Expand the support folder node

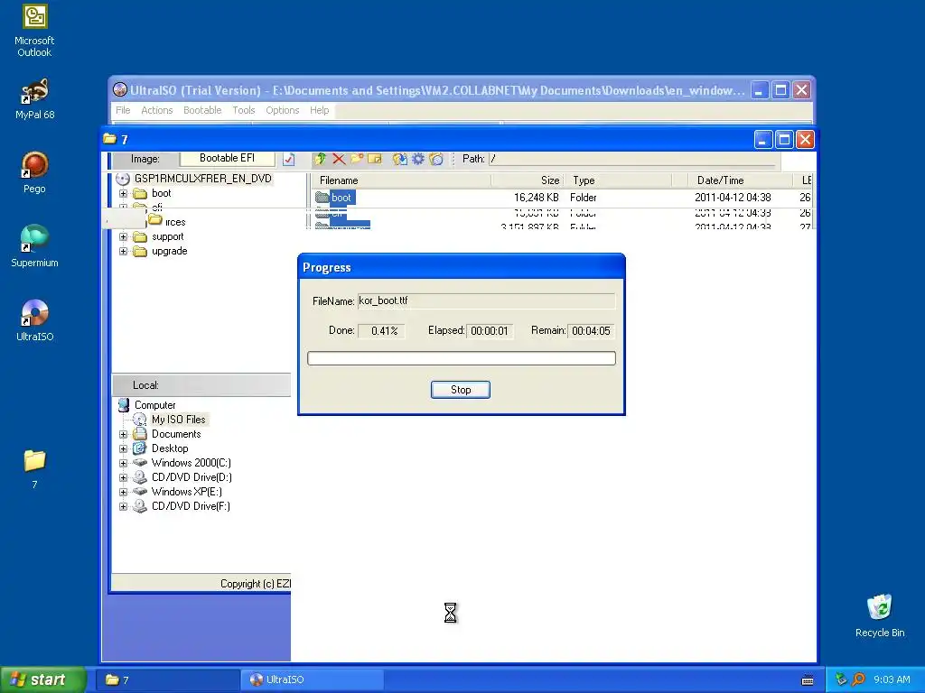pyautogui.click(x=123, y=237)
